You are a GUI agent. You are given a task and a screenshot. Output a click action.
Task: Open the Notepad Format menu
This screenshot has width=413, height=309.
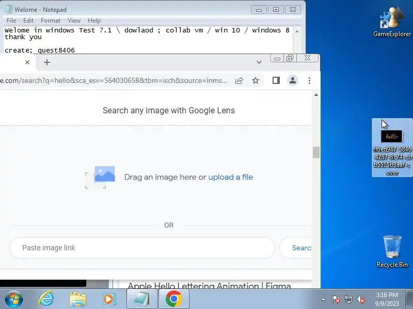coord(50,21)
